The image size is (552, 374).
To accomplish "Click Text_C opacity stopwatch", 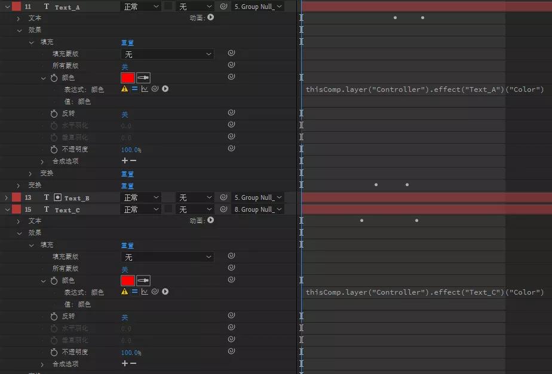I will pyautogui.click(x=54, y=352).
